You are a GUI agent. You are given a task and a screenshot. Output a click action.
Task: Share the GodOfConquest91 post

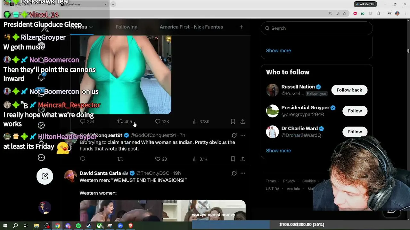[x=243, y=159]
